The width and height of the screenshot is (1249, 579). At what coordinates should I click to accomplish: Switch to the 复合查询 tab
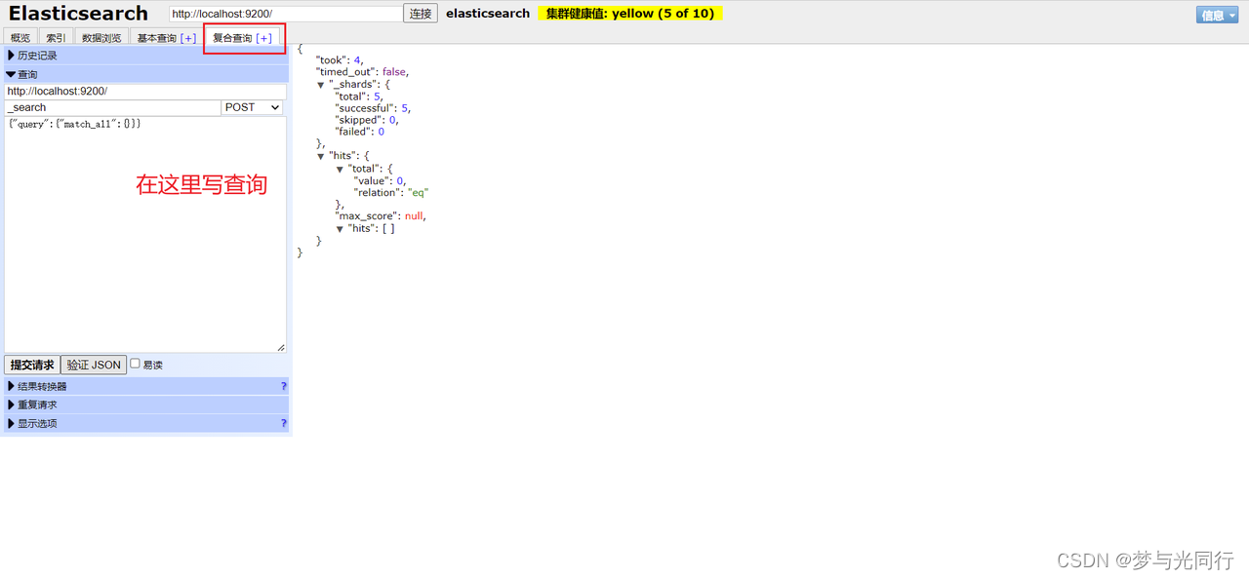[232, 38]
